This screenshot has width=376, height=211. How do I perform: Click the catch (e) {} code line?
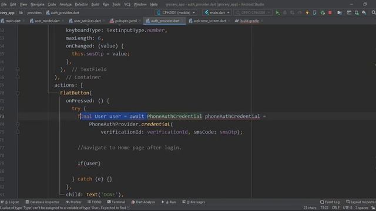click(92, 179)
